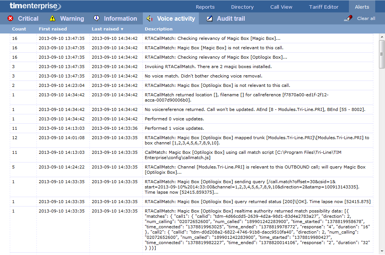Switch to the Audit trail tab
The image size is (385, 255).
[230, 18]
